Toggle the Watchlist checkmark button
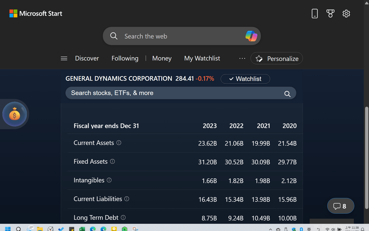Image resolution: width=369 pixels, height=231 pixels. pos(245,79)
